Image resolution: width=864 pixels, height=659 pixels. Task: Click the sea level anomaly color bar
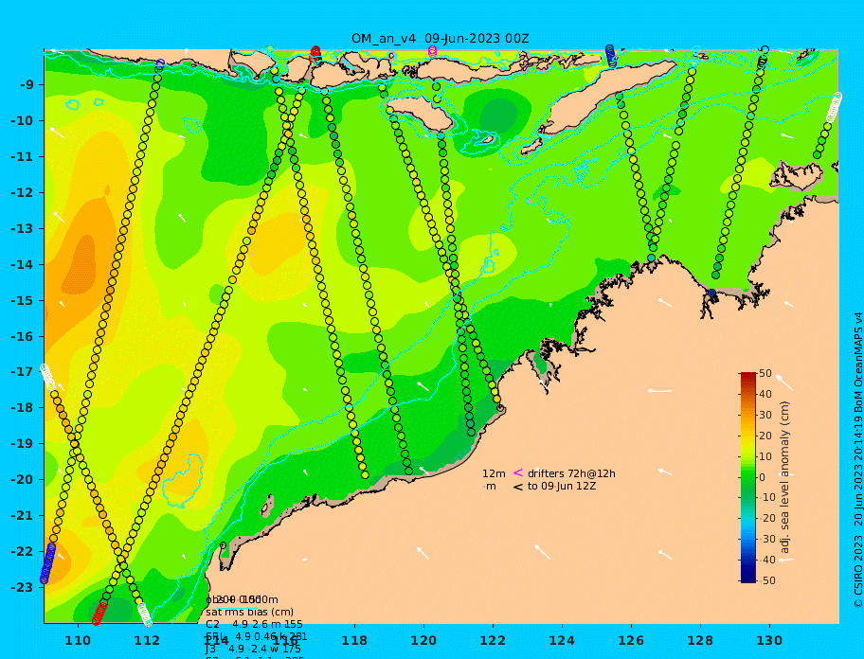coord(748,477)
